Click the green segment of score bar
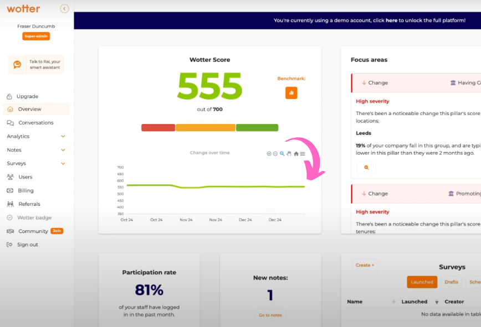The height and width of the screenshot is (327, 481). [257, 128]
